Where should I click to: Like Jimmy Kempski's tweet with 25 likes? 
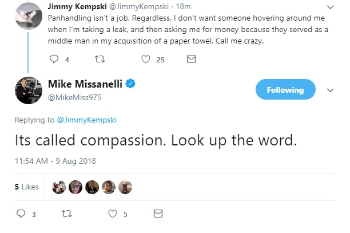pyautogui.click(x=146, y=59)
